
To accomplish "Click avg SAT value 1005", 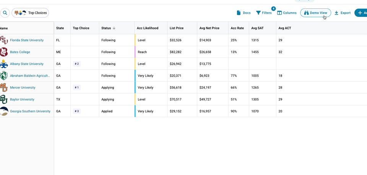I will coord(255,75).
